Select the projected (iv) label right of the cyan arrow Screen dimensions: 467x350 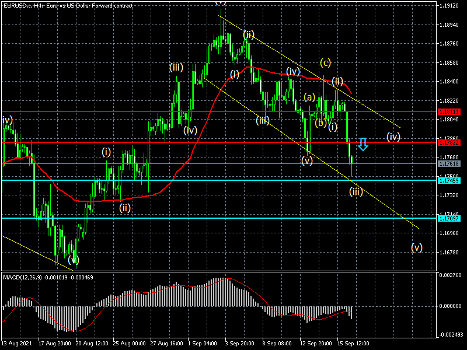(393, 136)
